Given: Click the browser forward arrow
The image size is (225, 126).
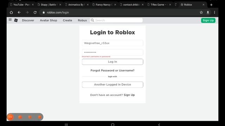Looking at the screenshot, I should coord(27,13).
